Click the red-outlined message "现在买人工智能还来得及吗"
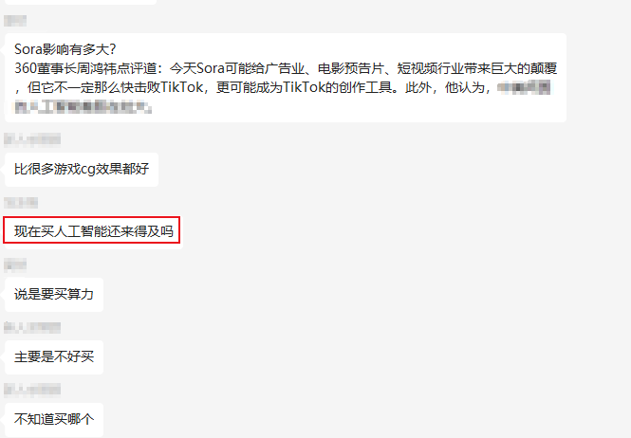Viewport: 631px width, 438px height. point(92,230)
